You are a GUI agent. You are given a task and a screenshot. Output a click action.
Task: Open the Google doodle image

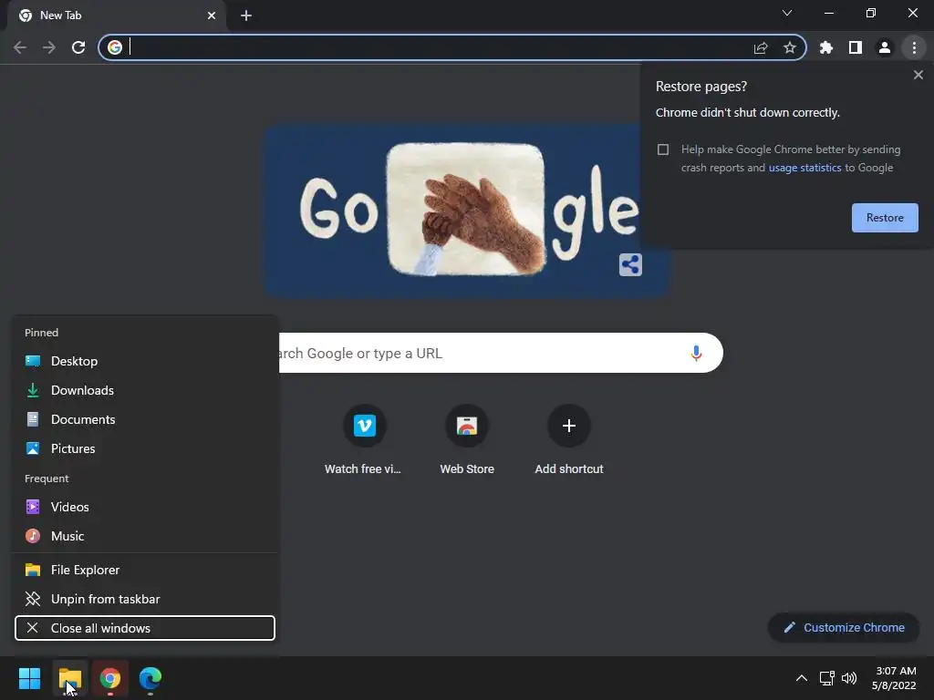click(x=468, y=211)
